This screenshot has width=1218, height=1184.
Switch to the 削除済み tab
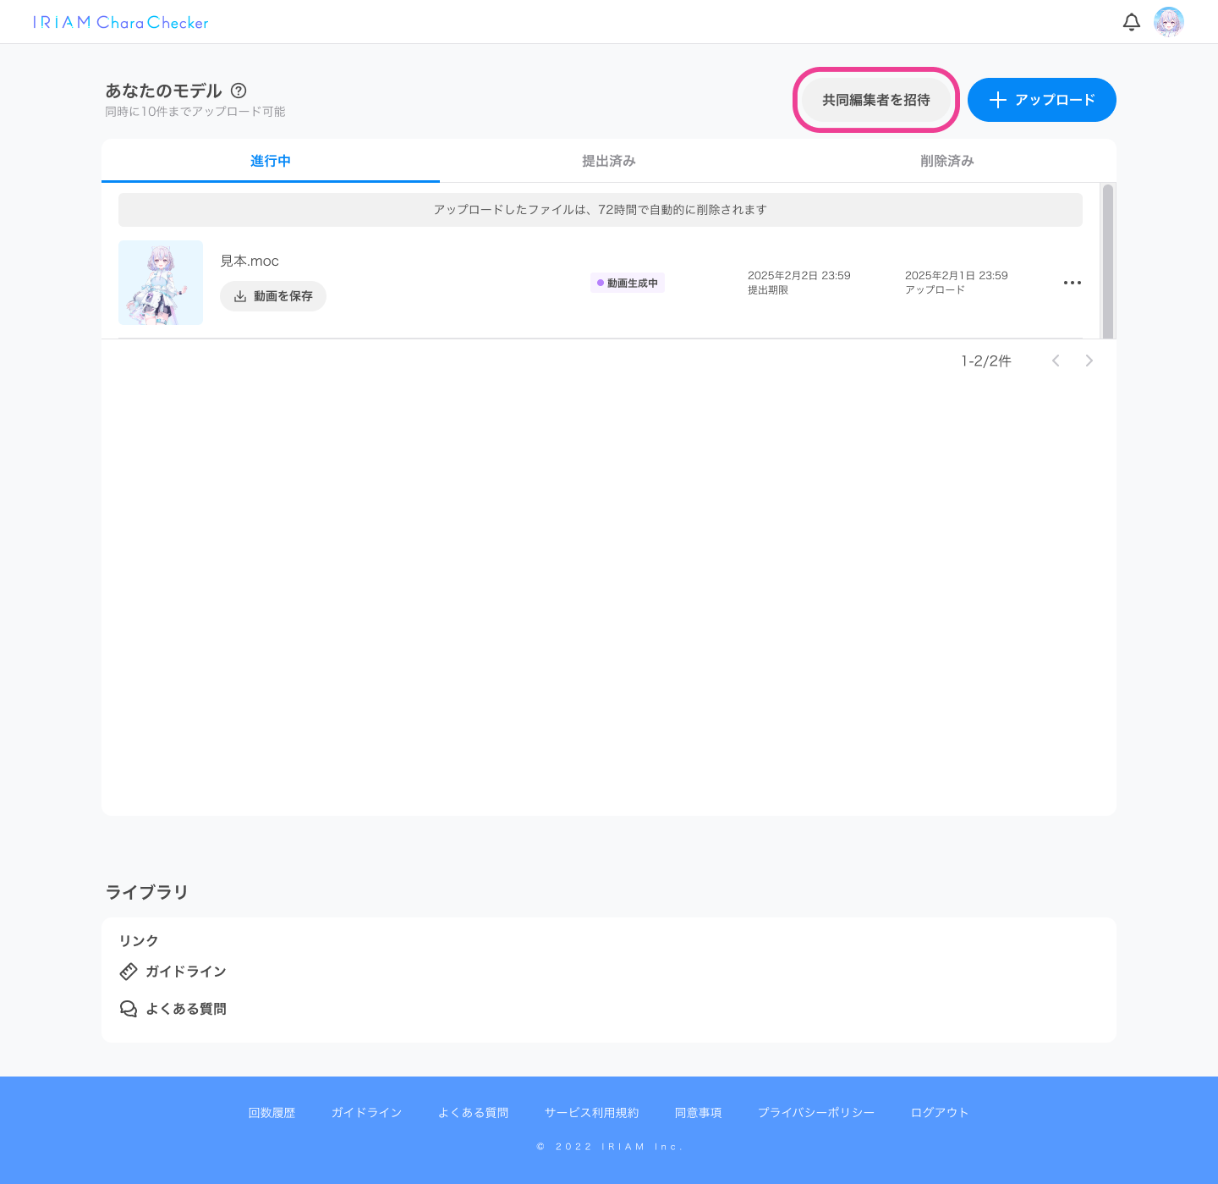pyautogui.click(x=947, y=161)
